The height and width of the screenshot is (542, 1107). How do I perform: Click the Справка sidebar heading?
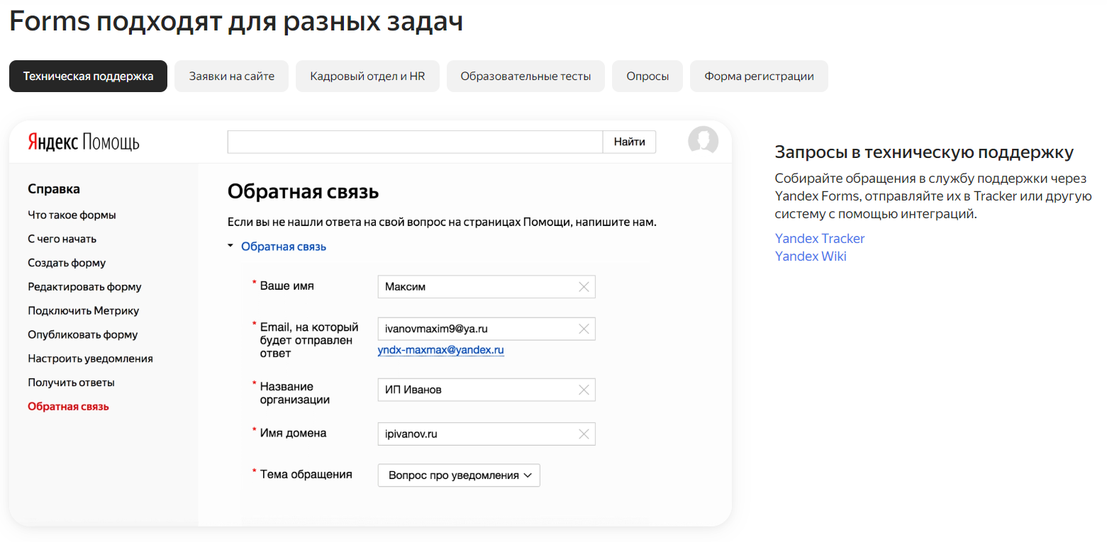(54, 189)
